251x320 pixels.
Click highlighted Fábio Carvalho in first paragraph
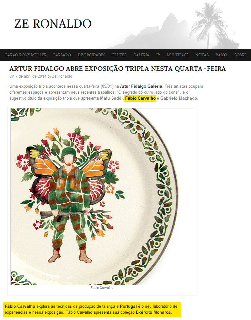click(140, 98)
